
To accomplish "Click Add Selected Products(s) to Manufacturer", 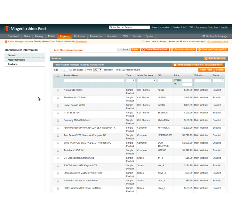I will click(198, 65).
